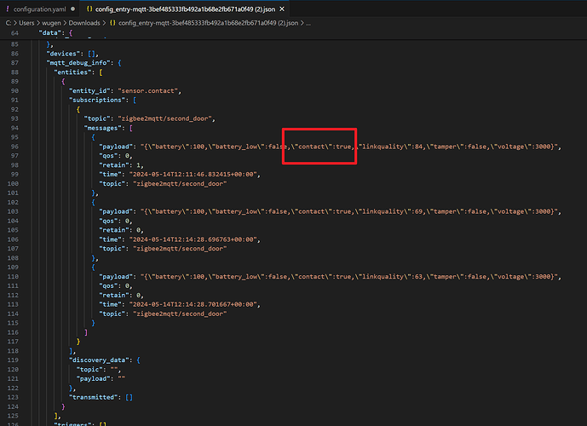Click time value 2024-05-14T12:14:28.696763+00:00

coord(193,239)
